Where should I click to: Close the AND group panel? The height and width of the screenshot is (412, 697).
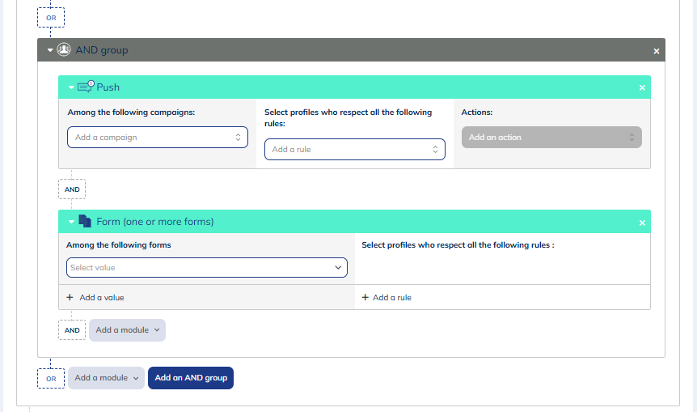[x=657, y=51]
